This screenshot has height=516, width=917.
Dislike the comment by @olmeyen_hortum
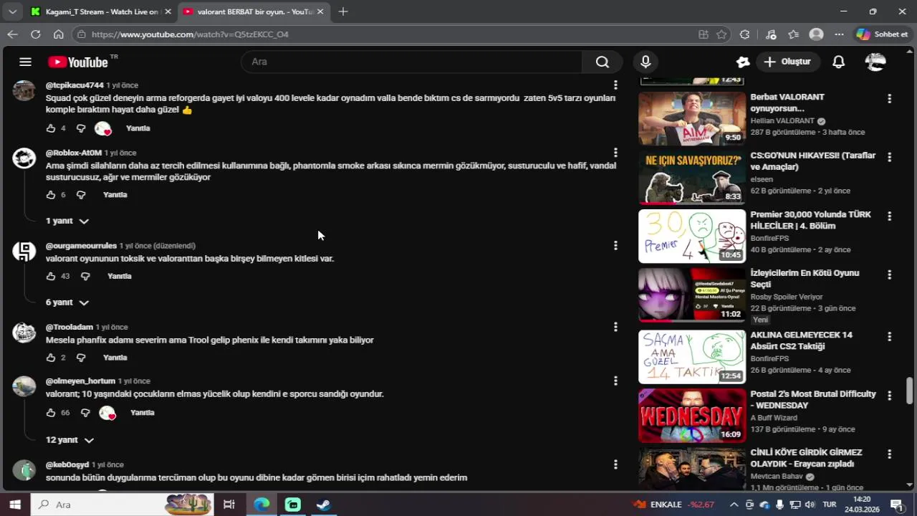[x=85, y=413]
